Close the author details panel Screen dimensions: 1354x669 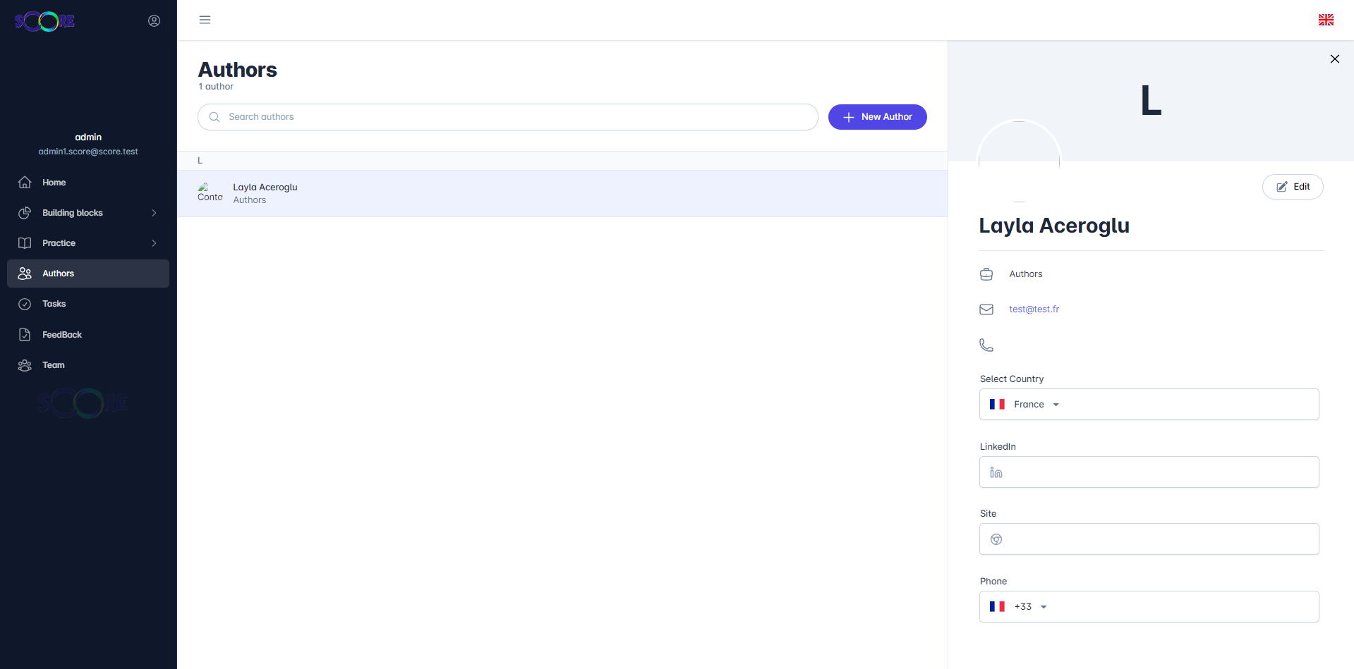[1334, 59]
